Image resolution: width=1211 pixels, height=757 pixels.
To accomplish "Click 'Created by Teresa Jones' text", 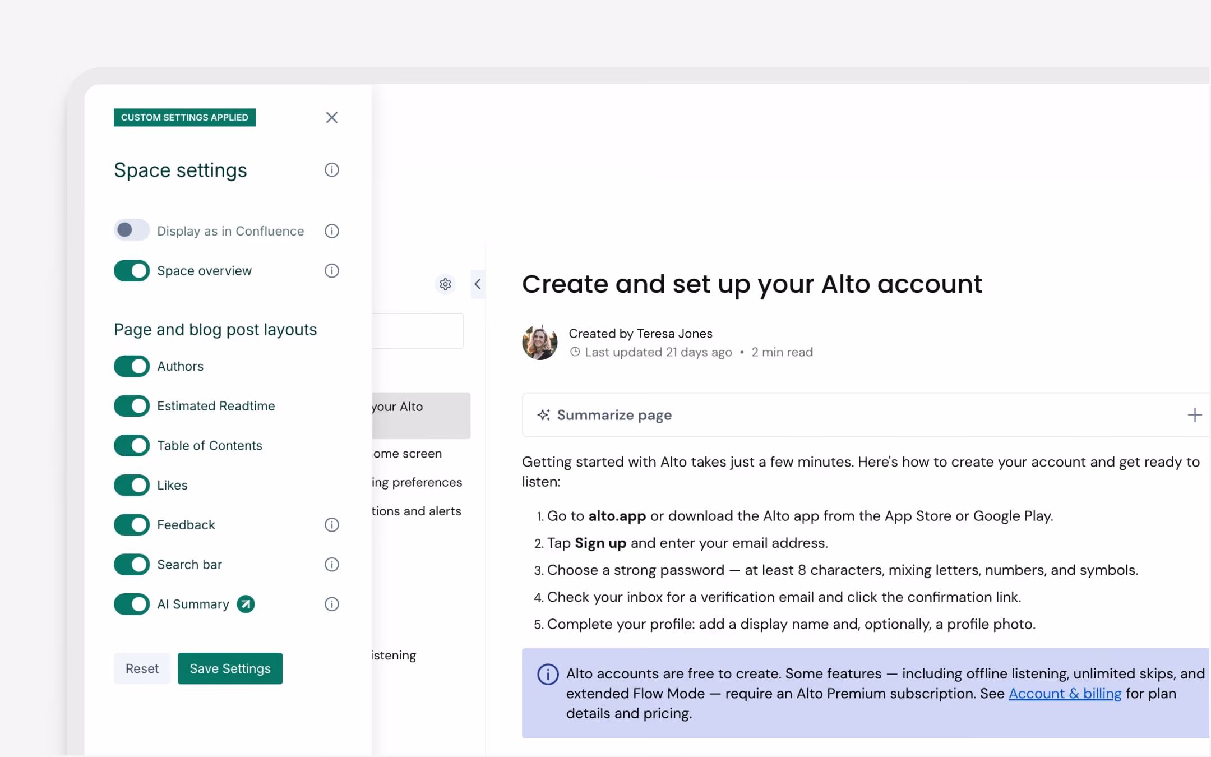I will [x=640, y=334].
